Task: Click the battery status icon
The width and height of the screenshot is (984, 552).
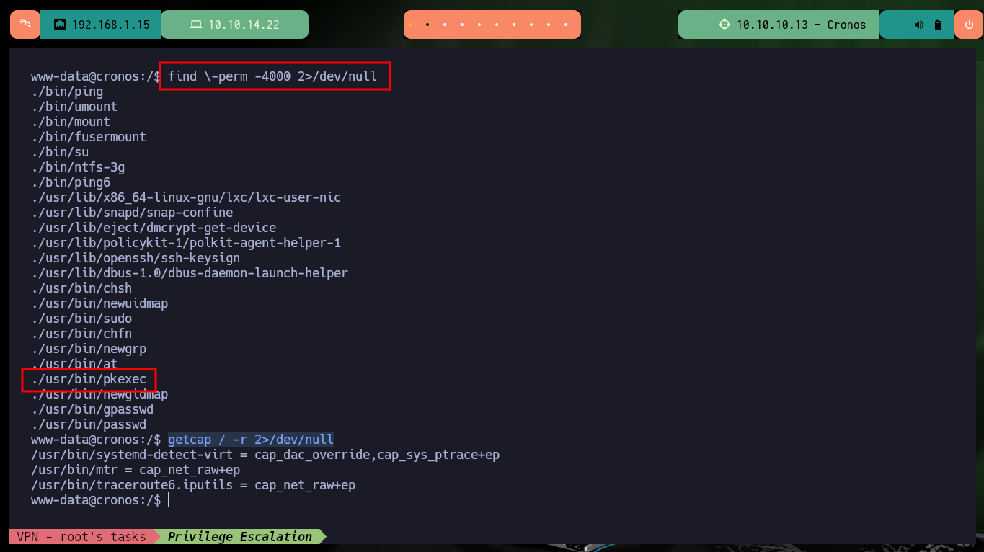Action: click(938, 25)
